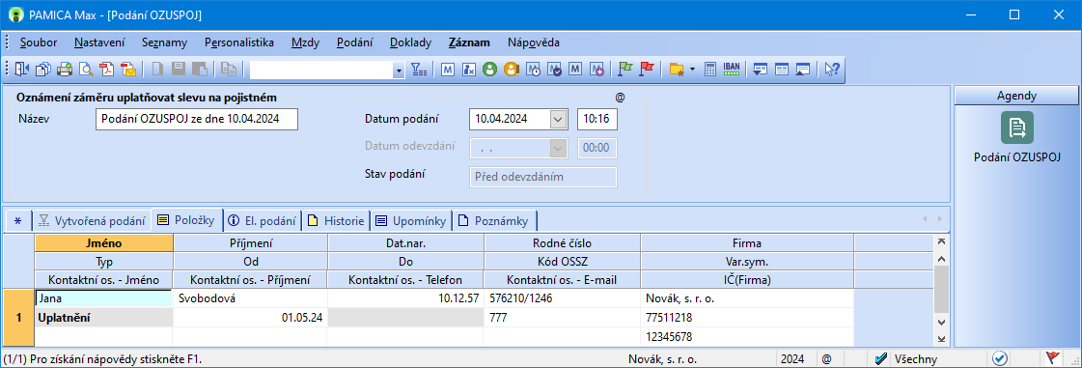
Task: Click the favorites folder with star icon
Action: [x=677, y=69]
